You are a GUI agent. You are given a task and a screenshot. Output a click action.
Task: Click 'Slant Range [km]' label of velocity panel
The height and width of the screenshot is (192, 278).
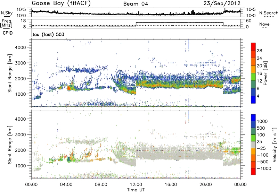tap(10, 145)
